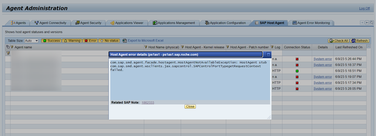Open System error link for 5:17:34 PM row

tap(323, 83)
